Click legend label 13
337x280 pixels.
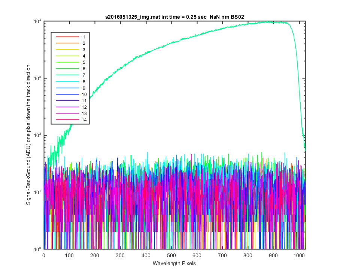pos(84,113)
